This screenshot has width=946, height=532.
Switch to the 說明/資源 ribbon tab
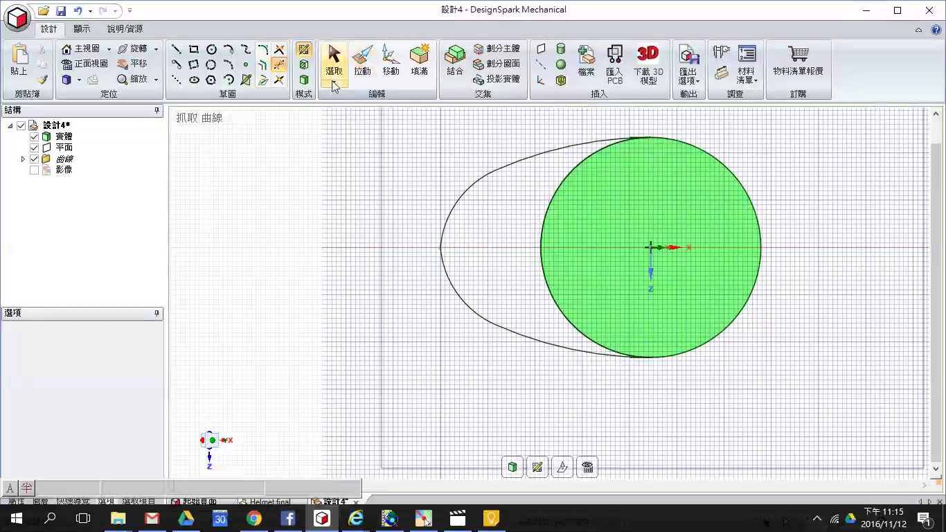(125, 29)
